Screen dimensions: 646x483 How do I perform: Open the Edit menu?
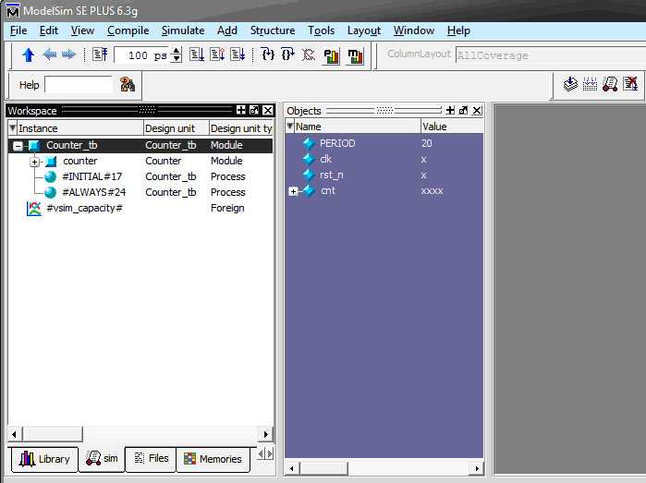(49, 30)
